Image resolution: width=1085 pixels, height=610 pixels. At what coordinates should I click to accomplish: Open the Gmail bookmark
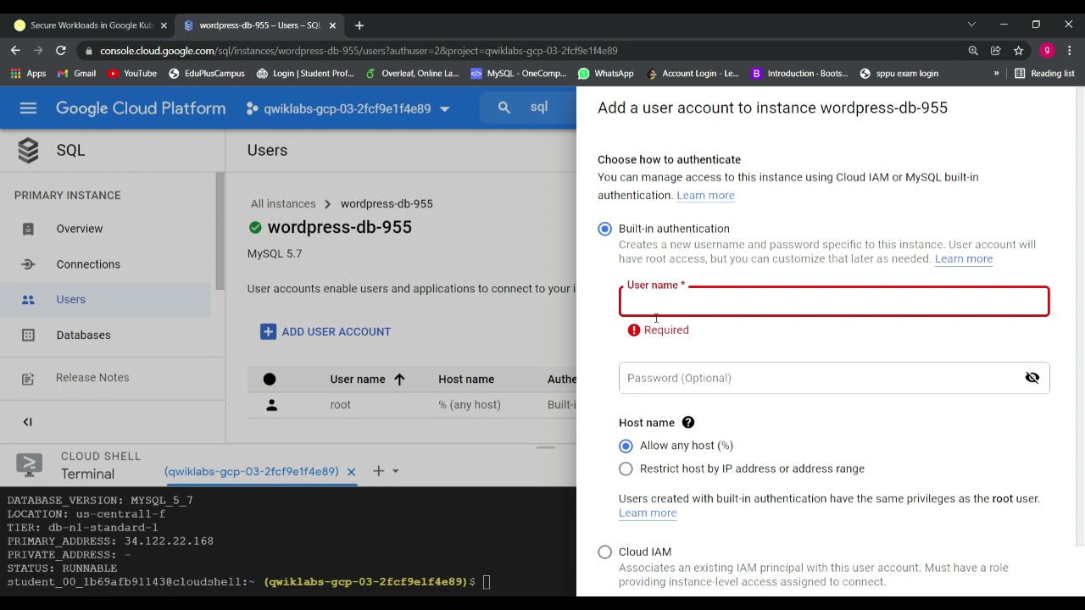click(76, 74)
